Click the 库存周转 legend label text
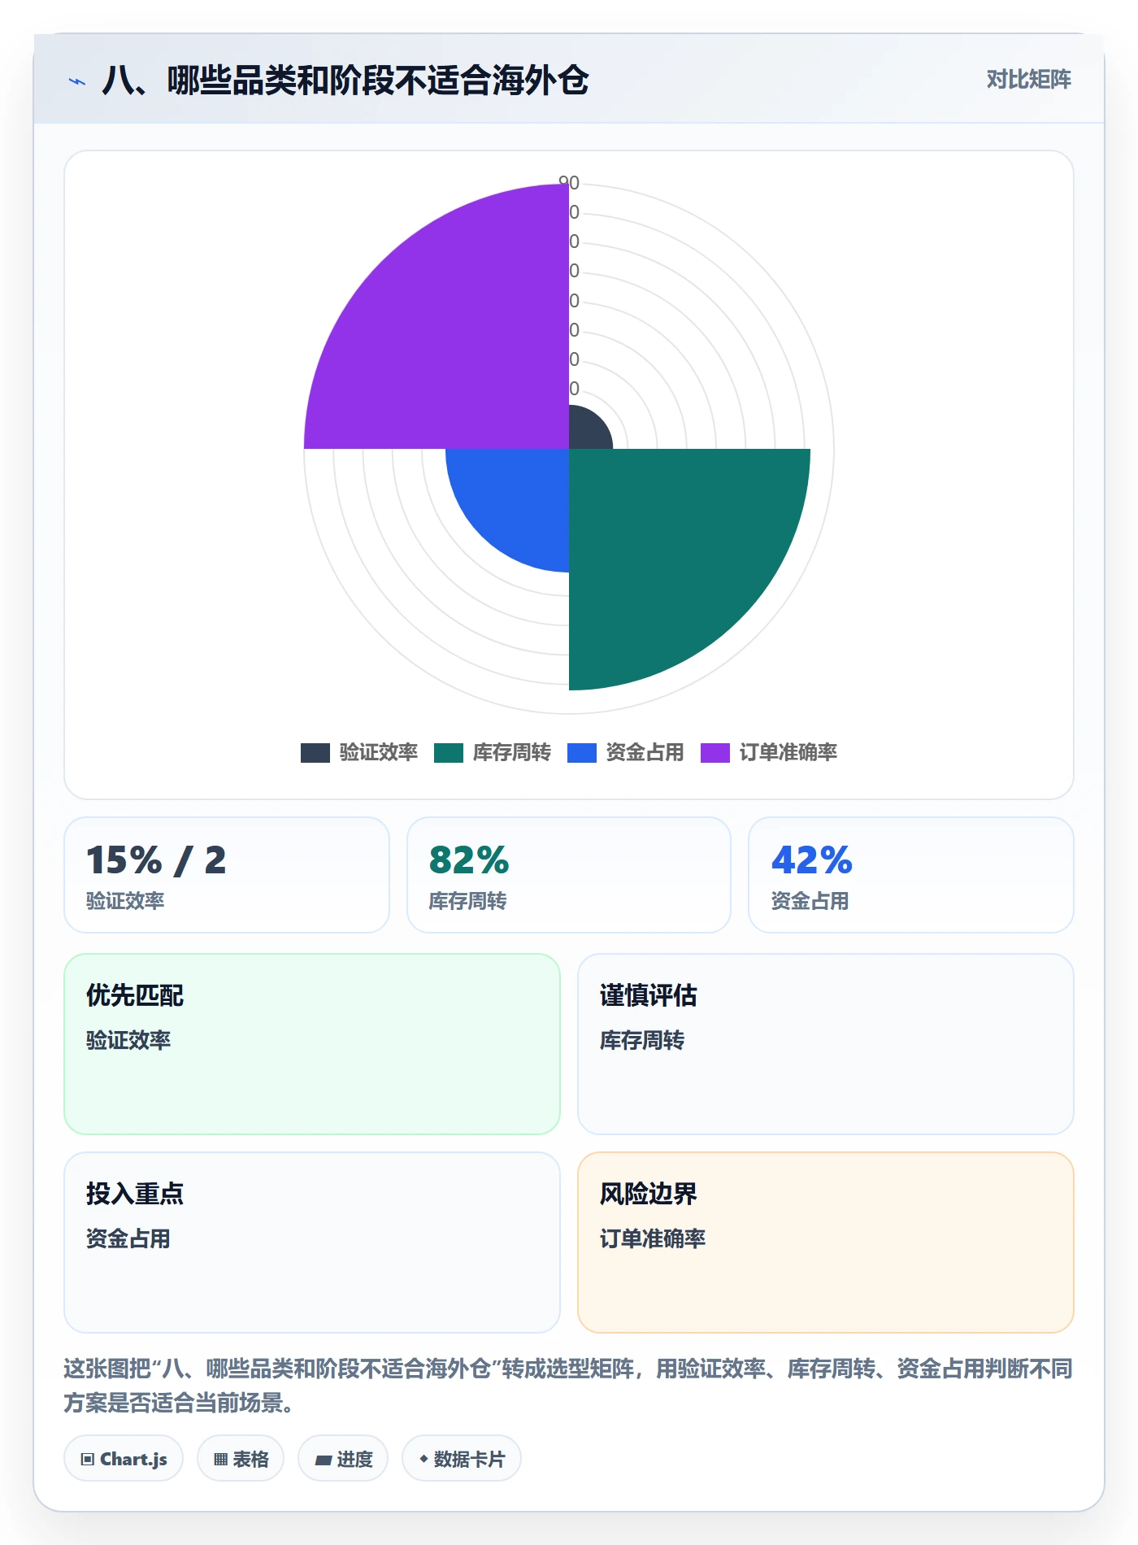Viewport: 1138px width, 1545px height. [x=512, y=752]
